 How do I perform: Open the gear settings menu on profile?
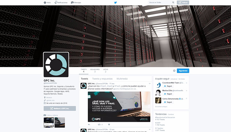click(174, 71)
